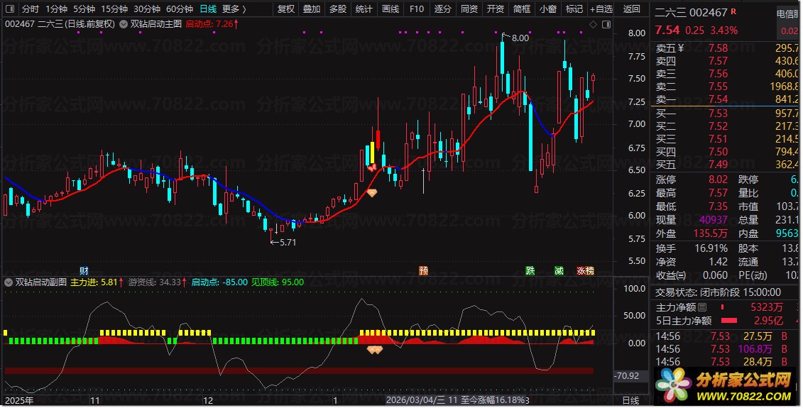Click the diamond marker icon above price axis
The height and width of the screenshot is (408, 803).
[594, 24]
